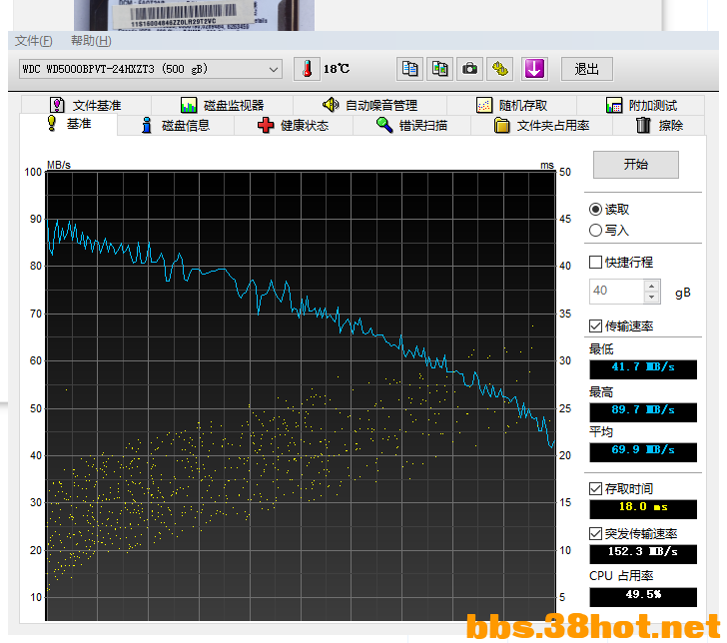Click the 文件基准 tab icon

[57, 105]
